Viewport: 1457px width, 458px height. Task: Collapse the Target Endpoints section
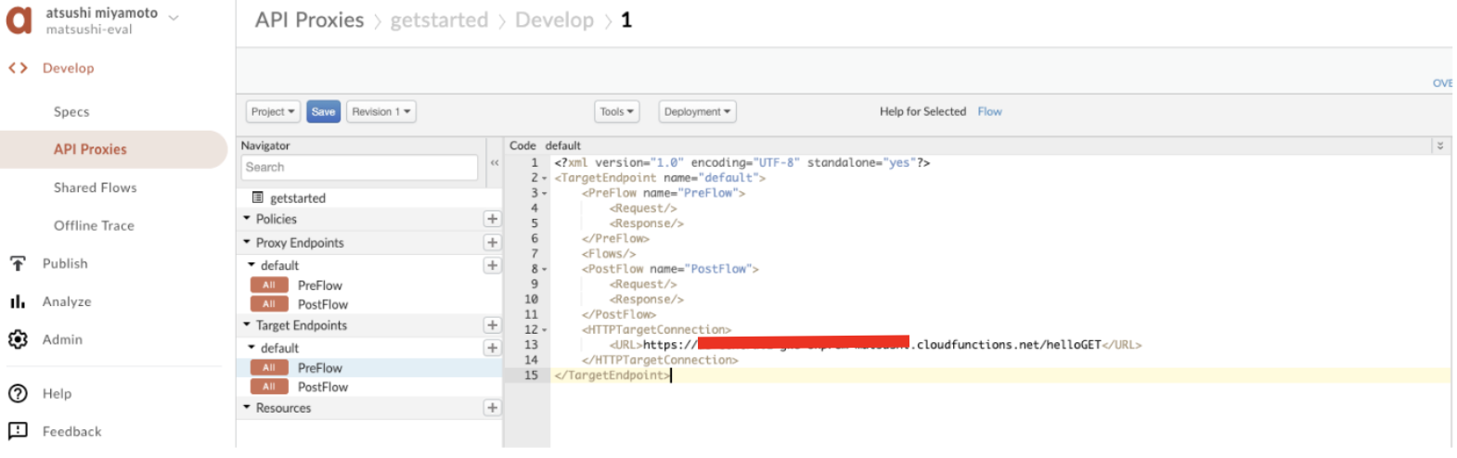point(247,324)
